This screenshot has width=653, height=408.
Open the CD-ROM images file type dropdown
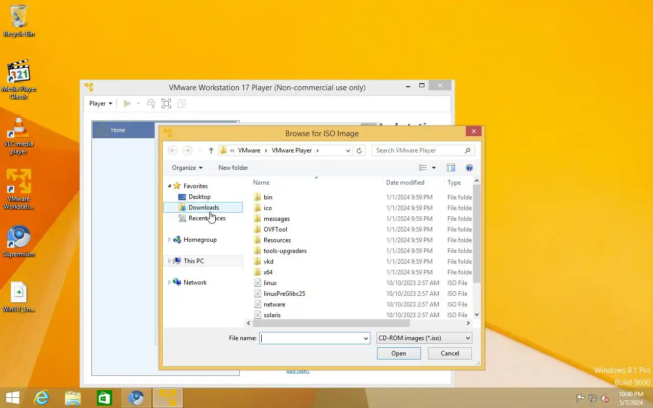[424, 338]
